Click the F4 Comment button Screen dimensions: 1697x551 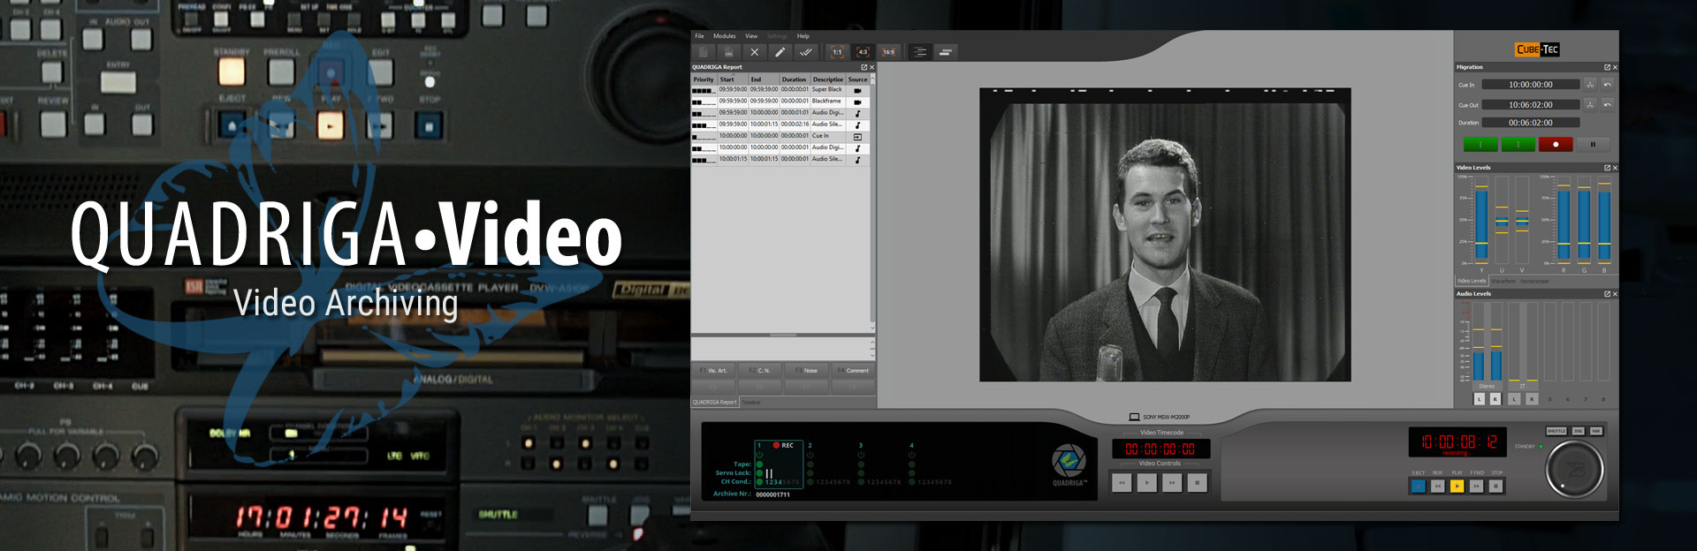point(854,371)
